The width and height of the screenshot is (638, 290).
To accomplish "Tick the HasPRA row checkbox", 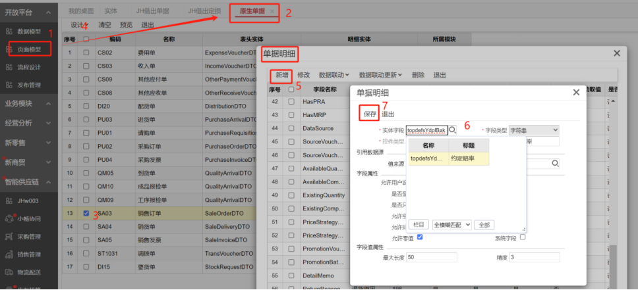I will click(x=291, y=101).
